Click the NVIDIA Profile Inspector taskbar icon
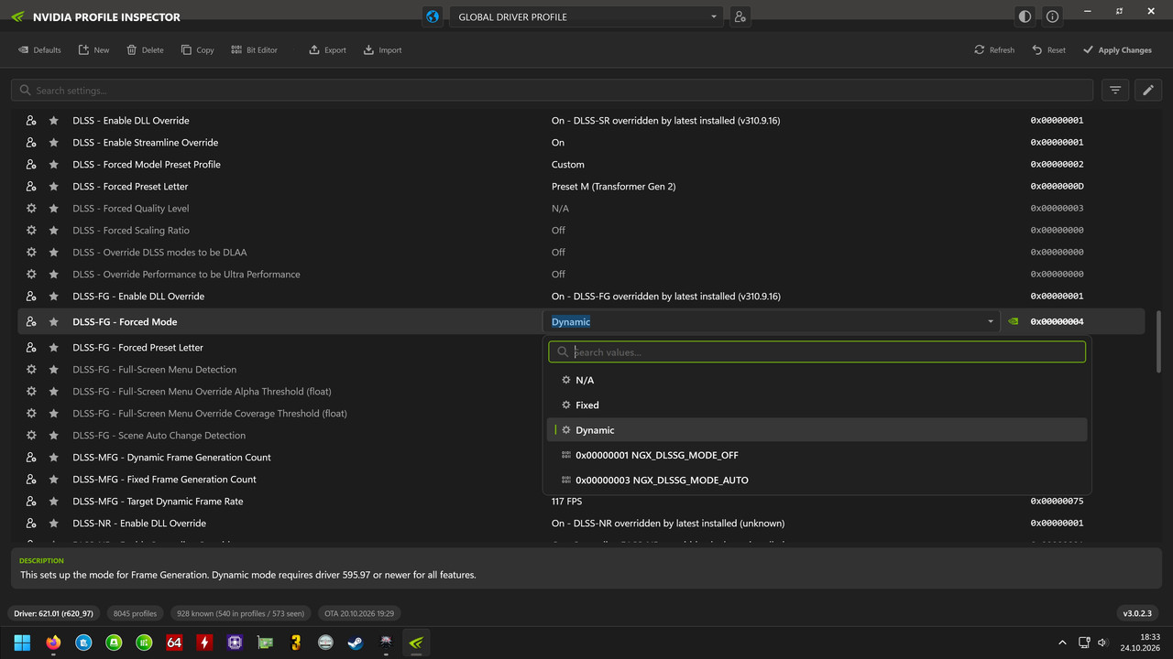1173x659 pixels. pyautogui.click(x=415, y=643)
